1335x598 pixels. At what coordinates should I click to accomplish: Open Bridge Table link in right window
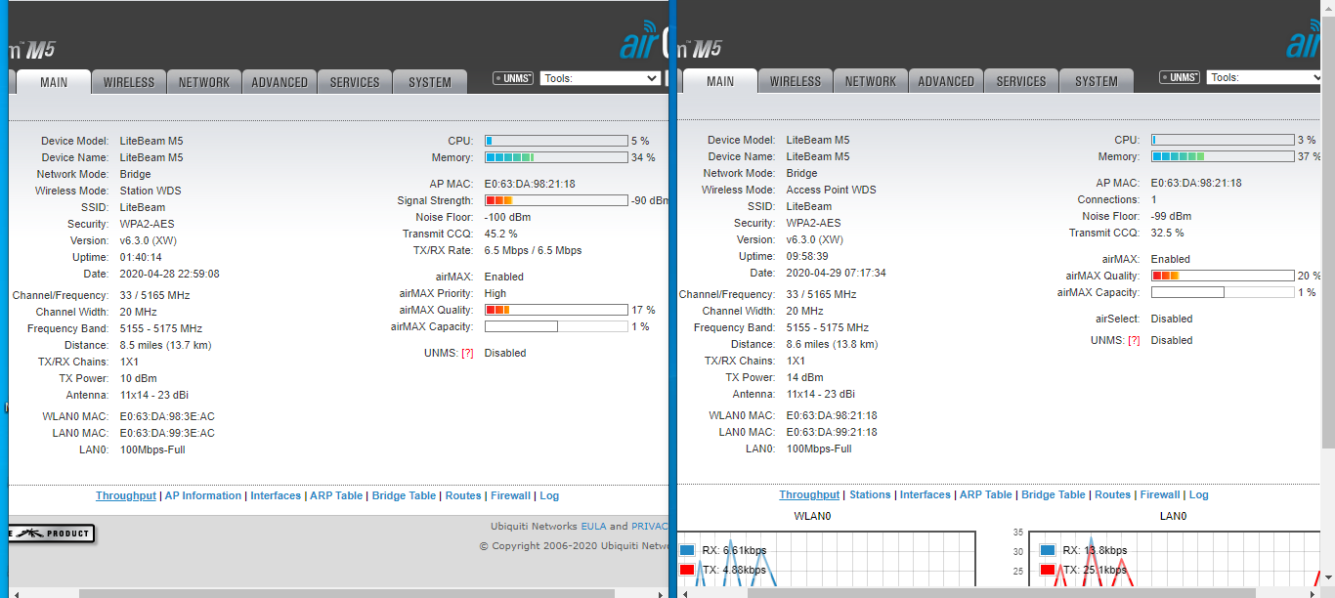click(x=1054, y=494)
